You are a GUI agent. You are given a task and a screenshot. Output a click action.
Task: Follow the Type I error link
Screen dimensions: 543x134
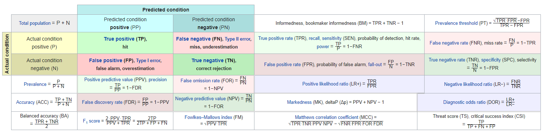pyautogui.click(x=149, y=61)
